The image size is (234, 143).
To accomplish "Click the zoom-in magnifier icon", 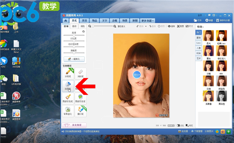I will (115, 26).
